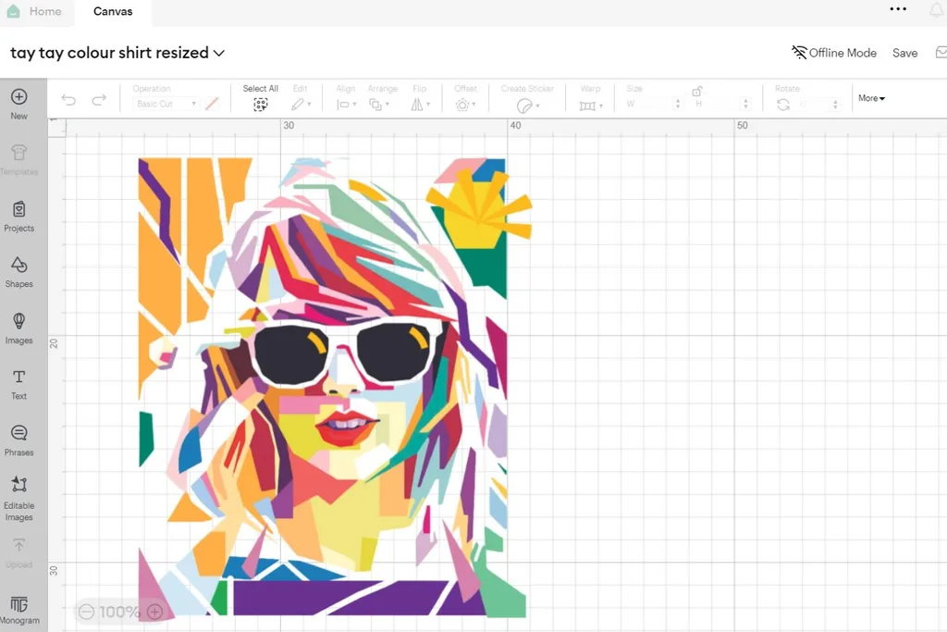Click the Redo arrow
Viewport: 947px width, 632px height.
pos(99,100)
